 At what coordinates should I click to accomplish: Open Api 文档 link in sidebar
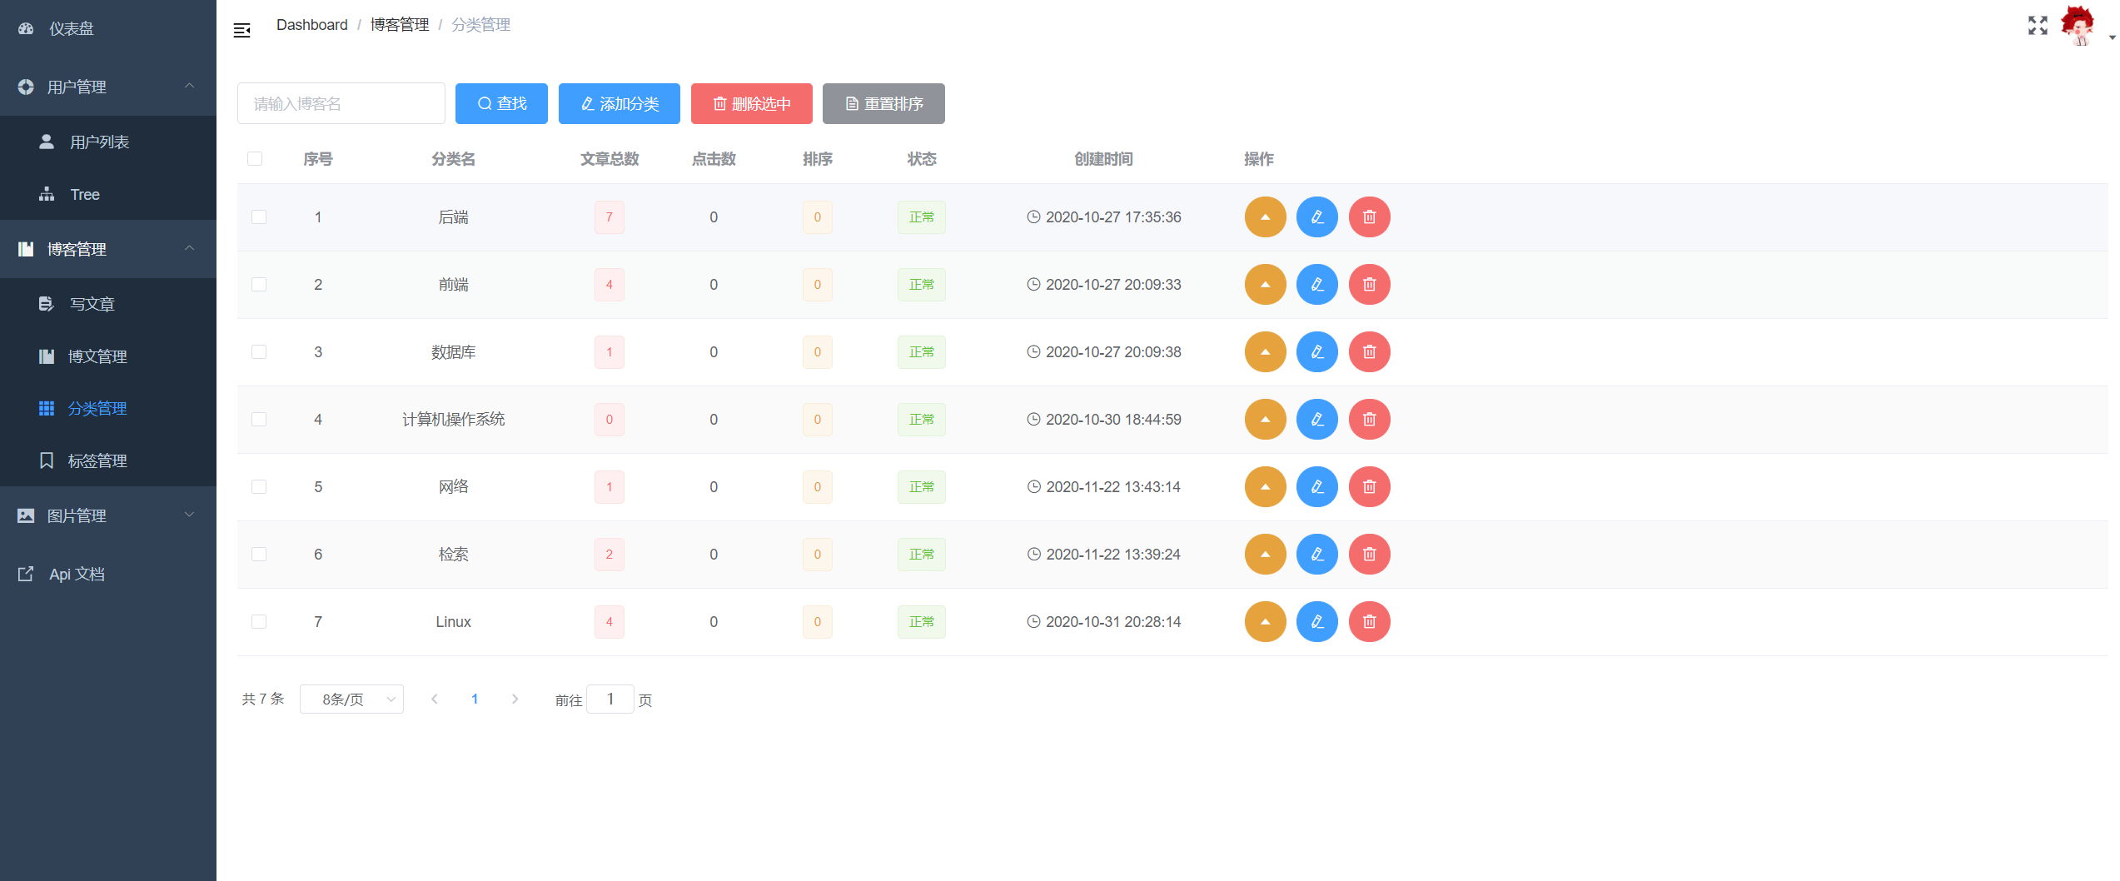click(x=108, y=574)
